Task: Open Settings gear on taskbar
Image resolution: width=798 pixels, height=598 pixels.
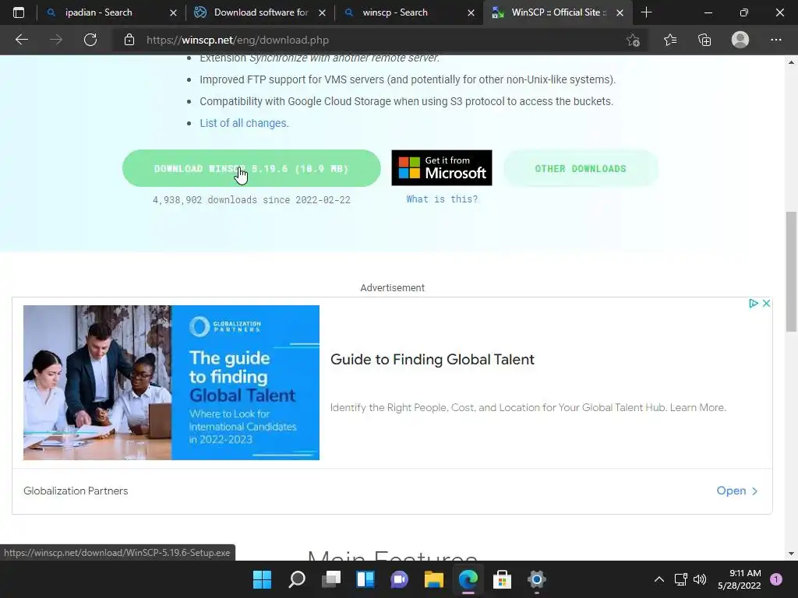Action: pyautogui.click(x=536, y=579)
